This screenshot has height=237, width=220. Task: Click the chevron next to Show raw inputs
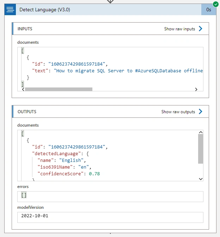click(200, 29)
